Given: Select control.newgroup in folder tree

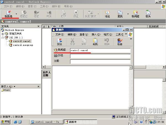Looking at the screenshot, I should pyautogui.click(x=23, y=45).
